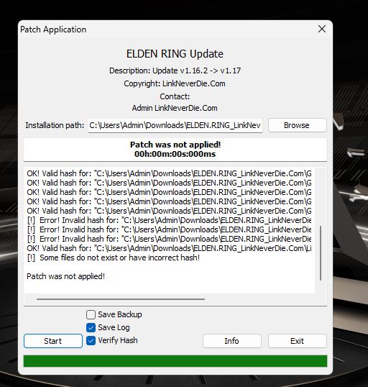Click the "Patch Application" window title
This screenshot has width=368, height=387.
click(53, 29)
